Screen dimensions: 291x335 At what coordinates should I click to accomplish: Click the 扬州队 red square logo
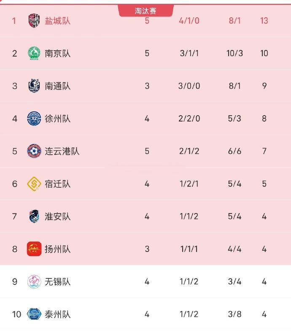click(34, 249)
